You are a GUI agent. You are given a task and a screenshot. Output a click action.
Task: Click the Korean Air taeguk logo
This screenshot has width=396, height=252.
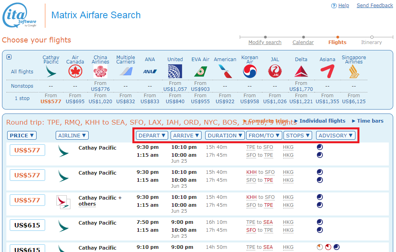pyautogui.click(x=250, y=71)
